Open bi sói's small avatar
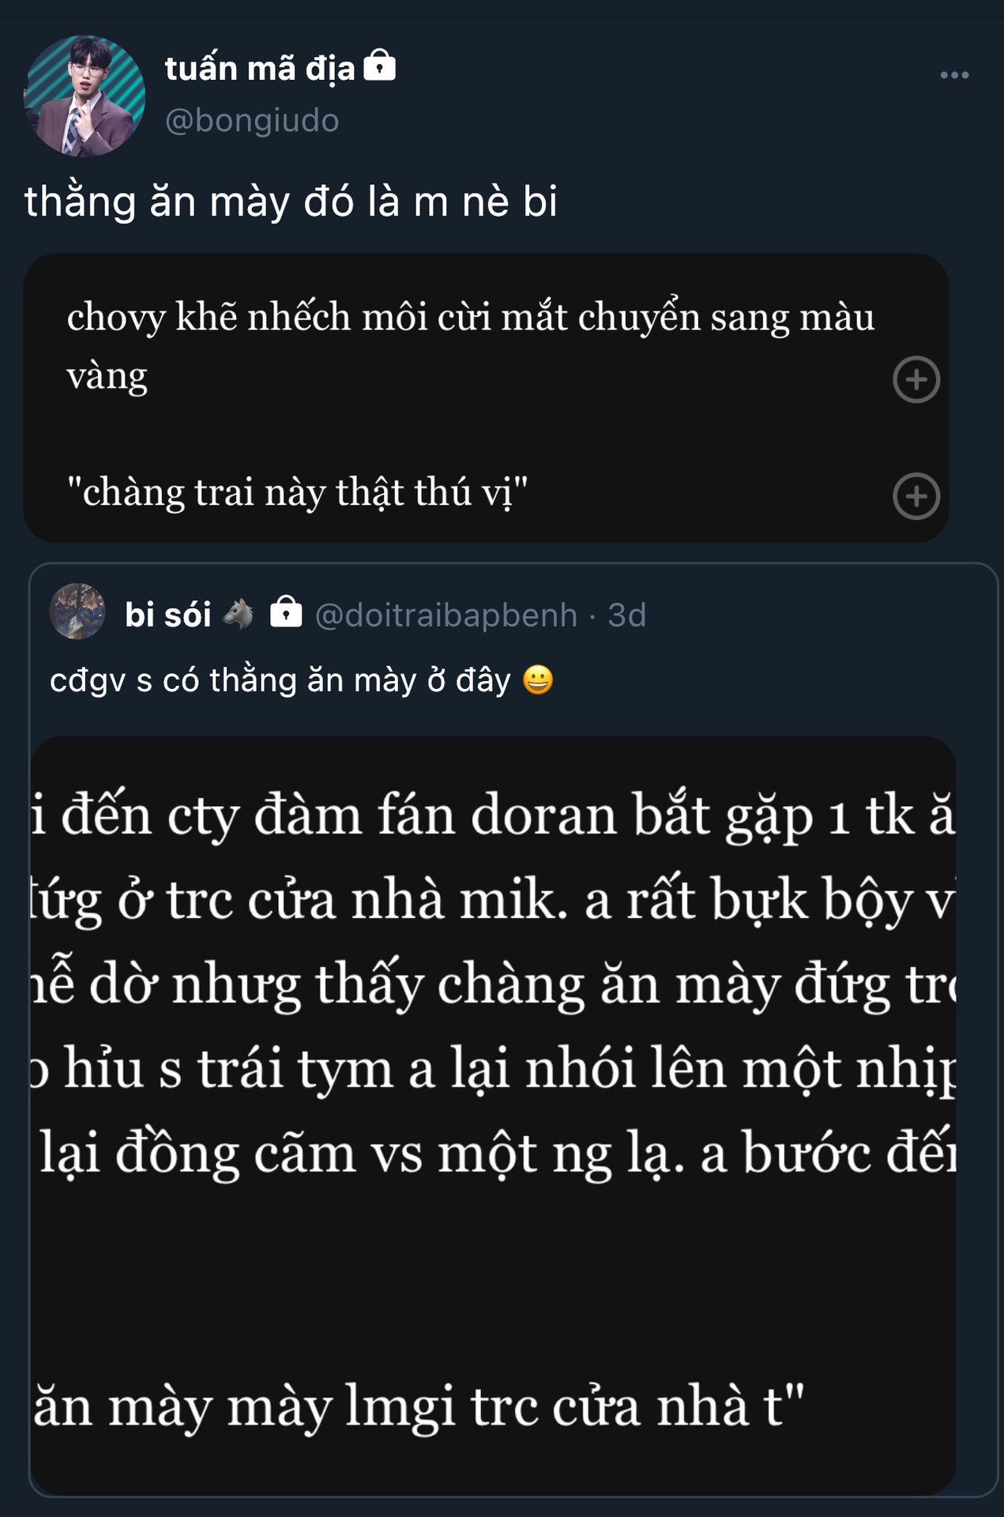 point(77,612)
